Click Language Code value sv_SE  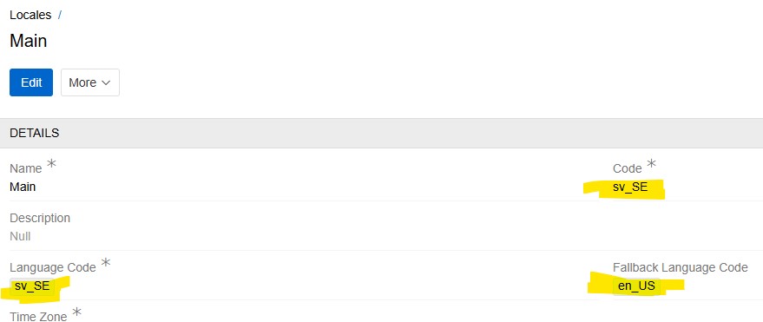tap(32, 286)
